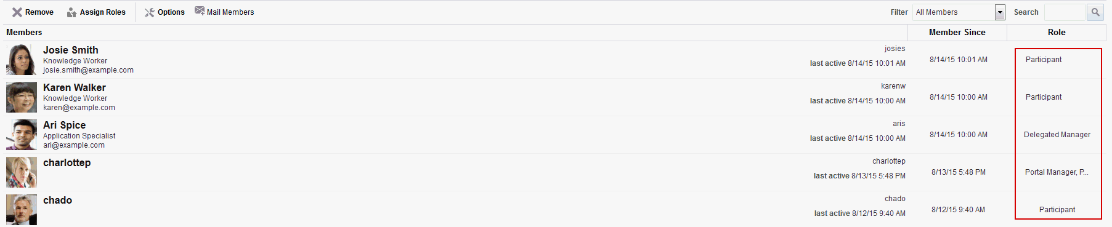Click the Portal Manager role for charlottep
1112x227 pixels.
tap(1057, 172)
